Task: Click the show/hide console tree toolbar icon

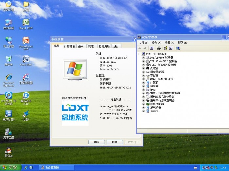Action: (x=152, y=48)
